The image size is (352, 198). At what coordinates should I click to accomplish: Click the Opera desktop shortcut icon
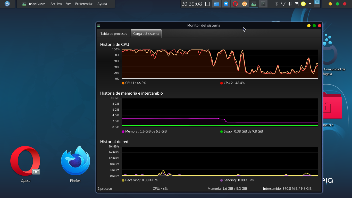25,161
